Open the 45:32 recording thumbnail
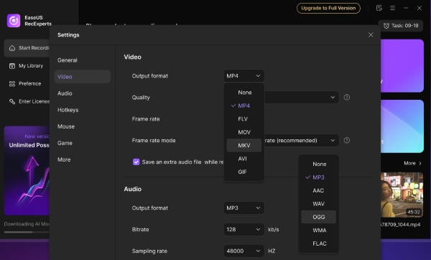The height and width of the screenshot is (260, 431). tap(402, 195)
